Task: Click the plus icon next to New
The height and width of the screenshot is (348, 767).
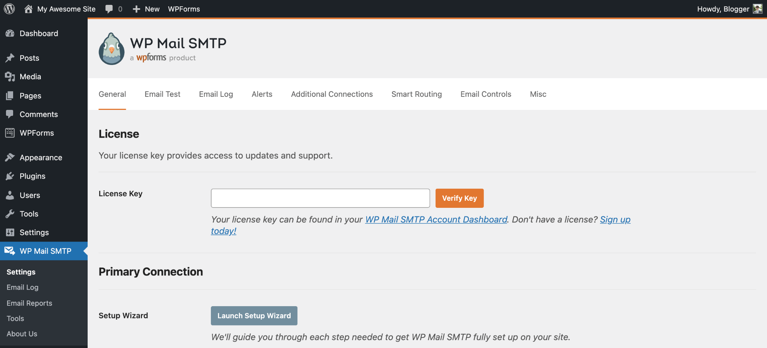Action: point(136,9)
